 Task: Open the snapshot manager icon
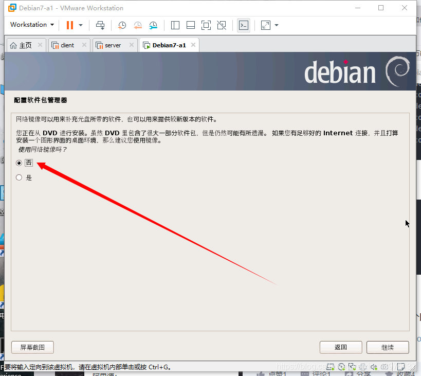tap(153, 25)
